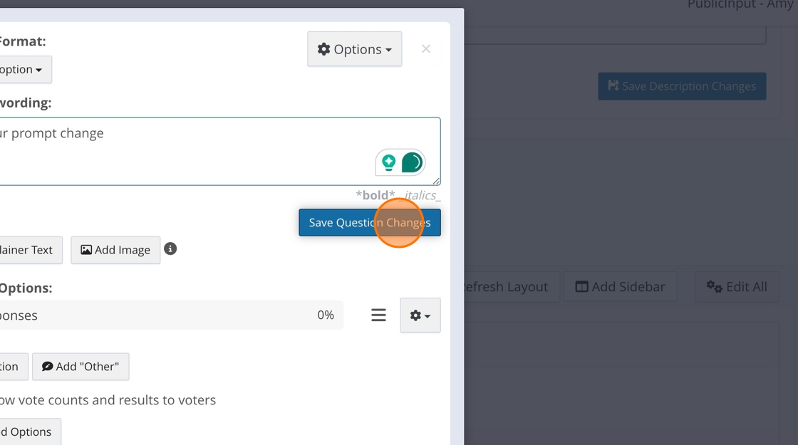Screen dimensions: 798x445
Task: Click the reorder handle icon on the option row
Action: pyautogui.click(x=378, y=315)
